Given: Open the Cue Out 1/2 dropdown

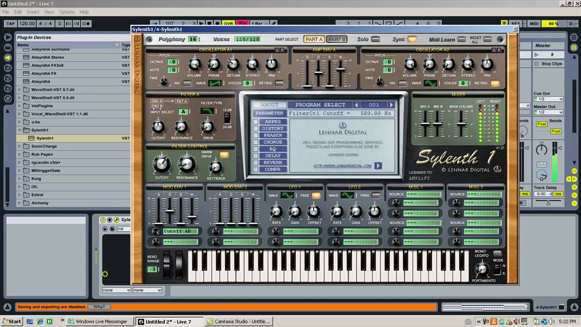Looking at the screenshot, I should point(548,99).
